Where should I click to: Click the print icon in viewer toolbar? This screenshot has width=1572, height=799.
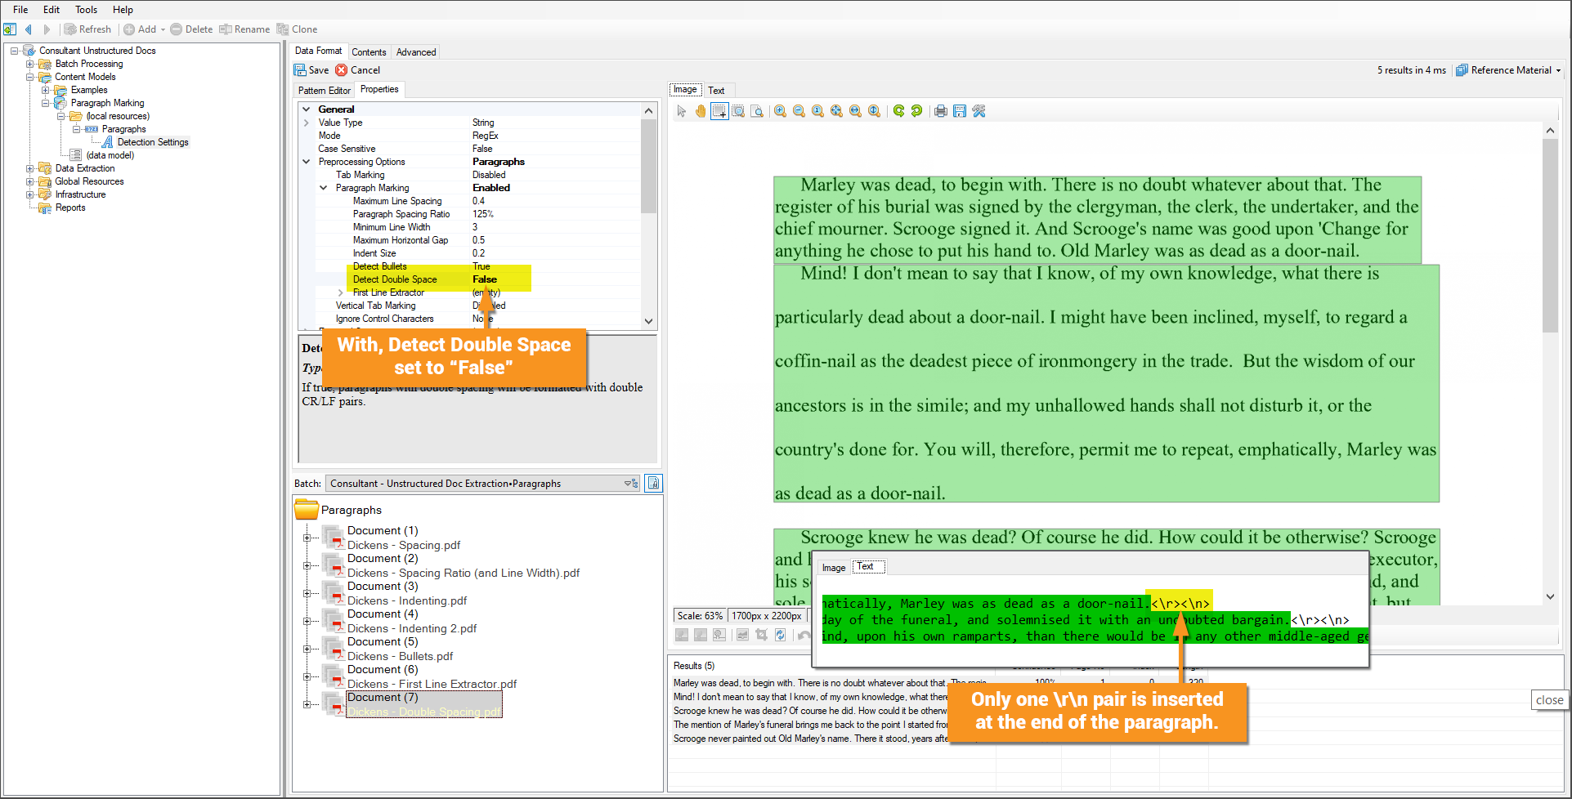click(x=941, y=111)
